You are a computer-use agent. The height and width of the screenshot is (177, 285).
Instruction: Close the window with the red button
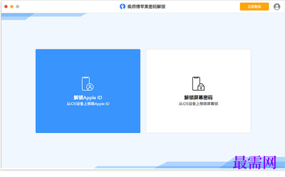(6, 7)
